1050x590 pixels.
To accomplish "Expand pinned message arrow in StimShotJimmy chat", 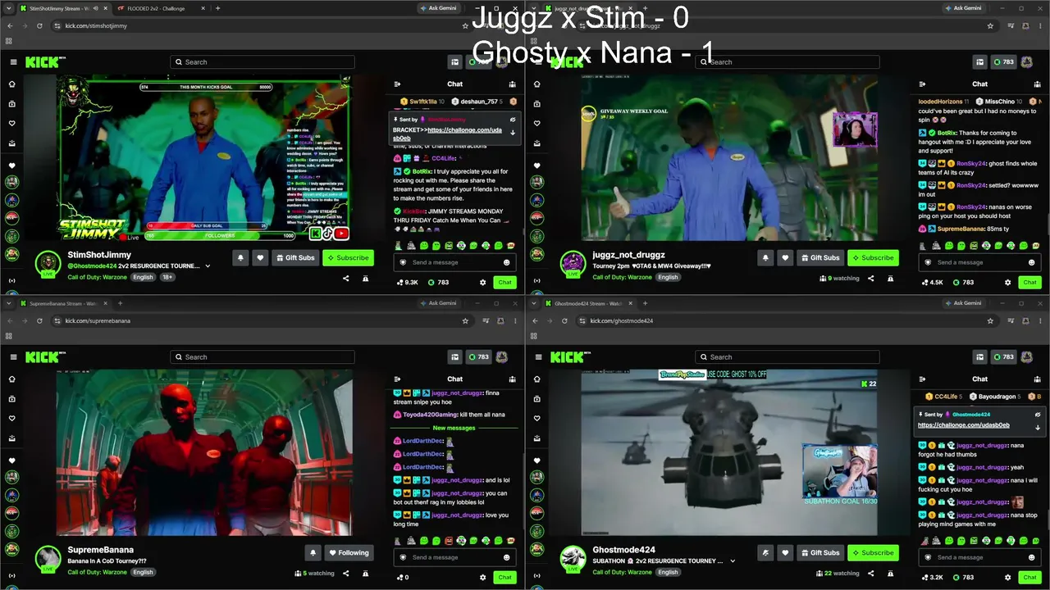I will point(513,133).
